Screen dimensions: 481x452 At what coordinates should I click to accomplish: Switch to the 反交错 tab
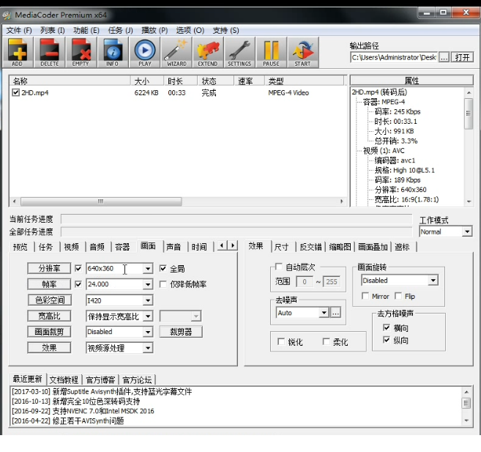point(310,247)
